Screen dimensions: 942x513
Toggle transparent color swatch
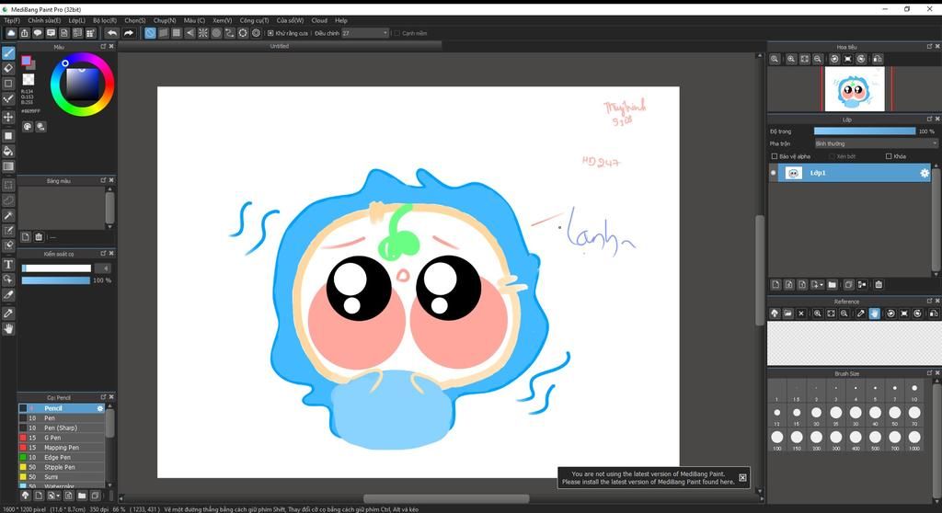[29, 79]
